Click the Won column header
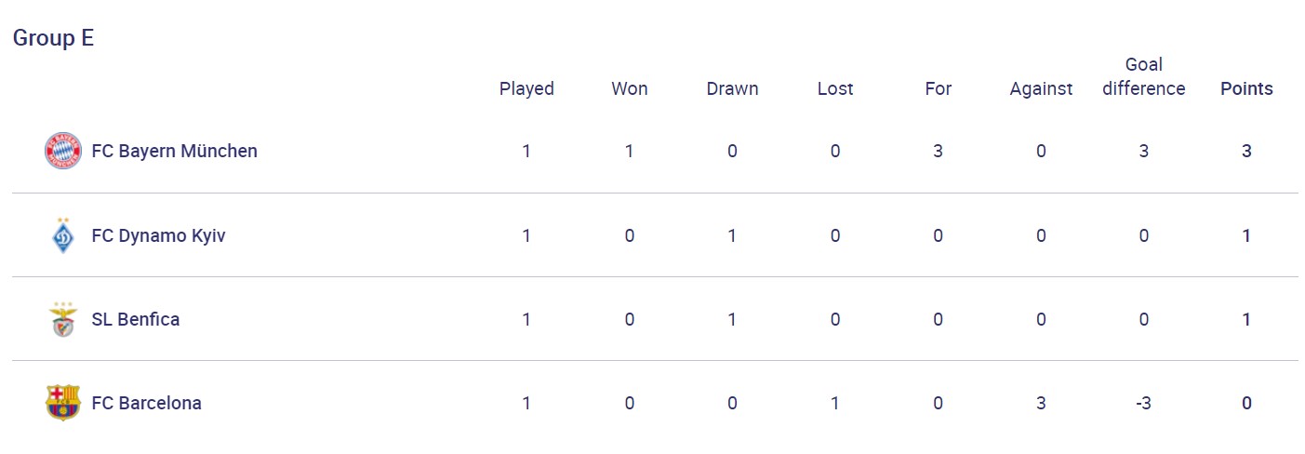This screenshot has width=1305, height=454. pos(630,88)
